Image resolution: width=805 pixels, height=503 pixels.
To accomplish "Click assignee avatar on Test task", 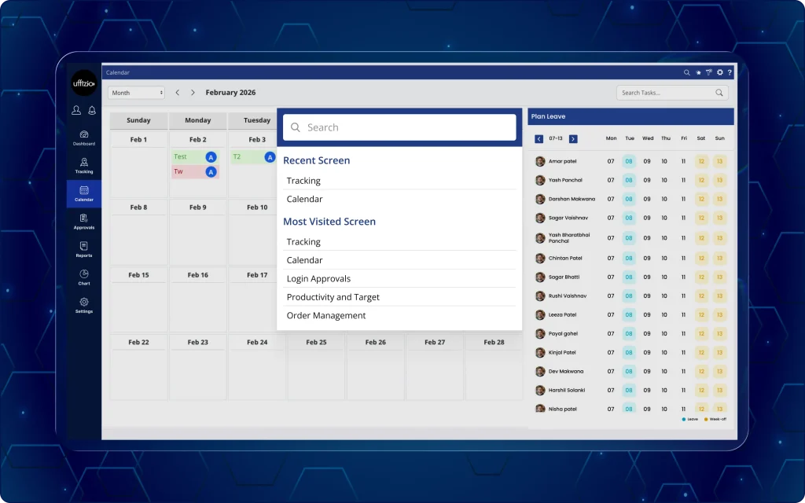I will 211,157.
